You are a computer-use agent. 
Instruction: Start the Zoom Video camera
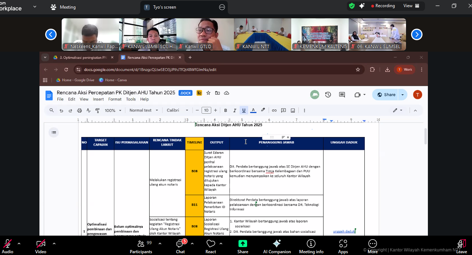[x=41, y=246]
